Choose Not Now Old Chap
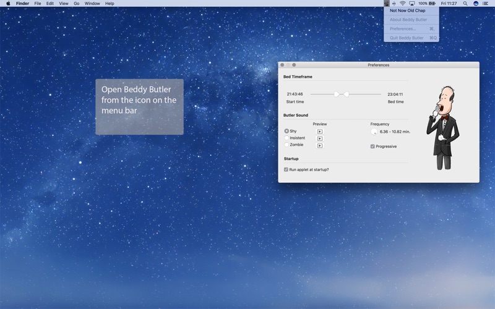 click(x=411, y=11)
